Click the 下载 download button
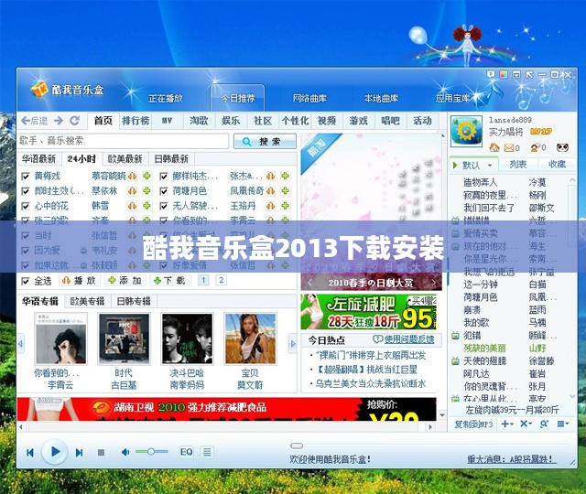The height and width of the screenshot is (494, 586). click(x=170, y=281)
